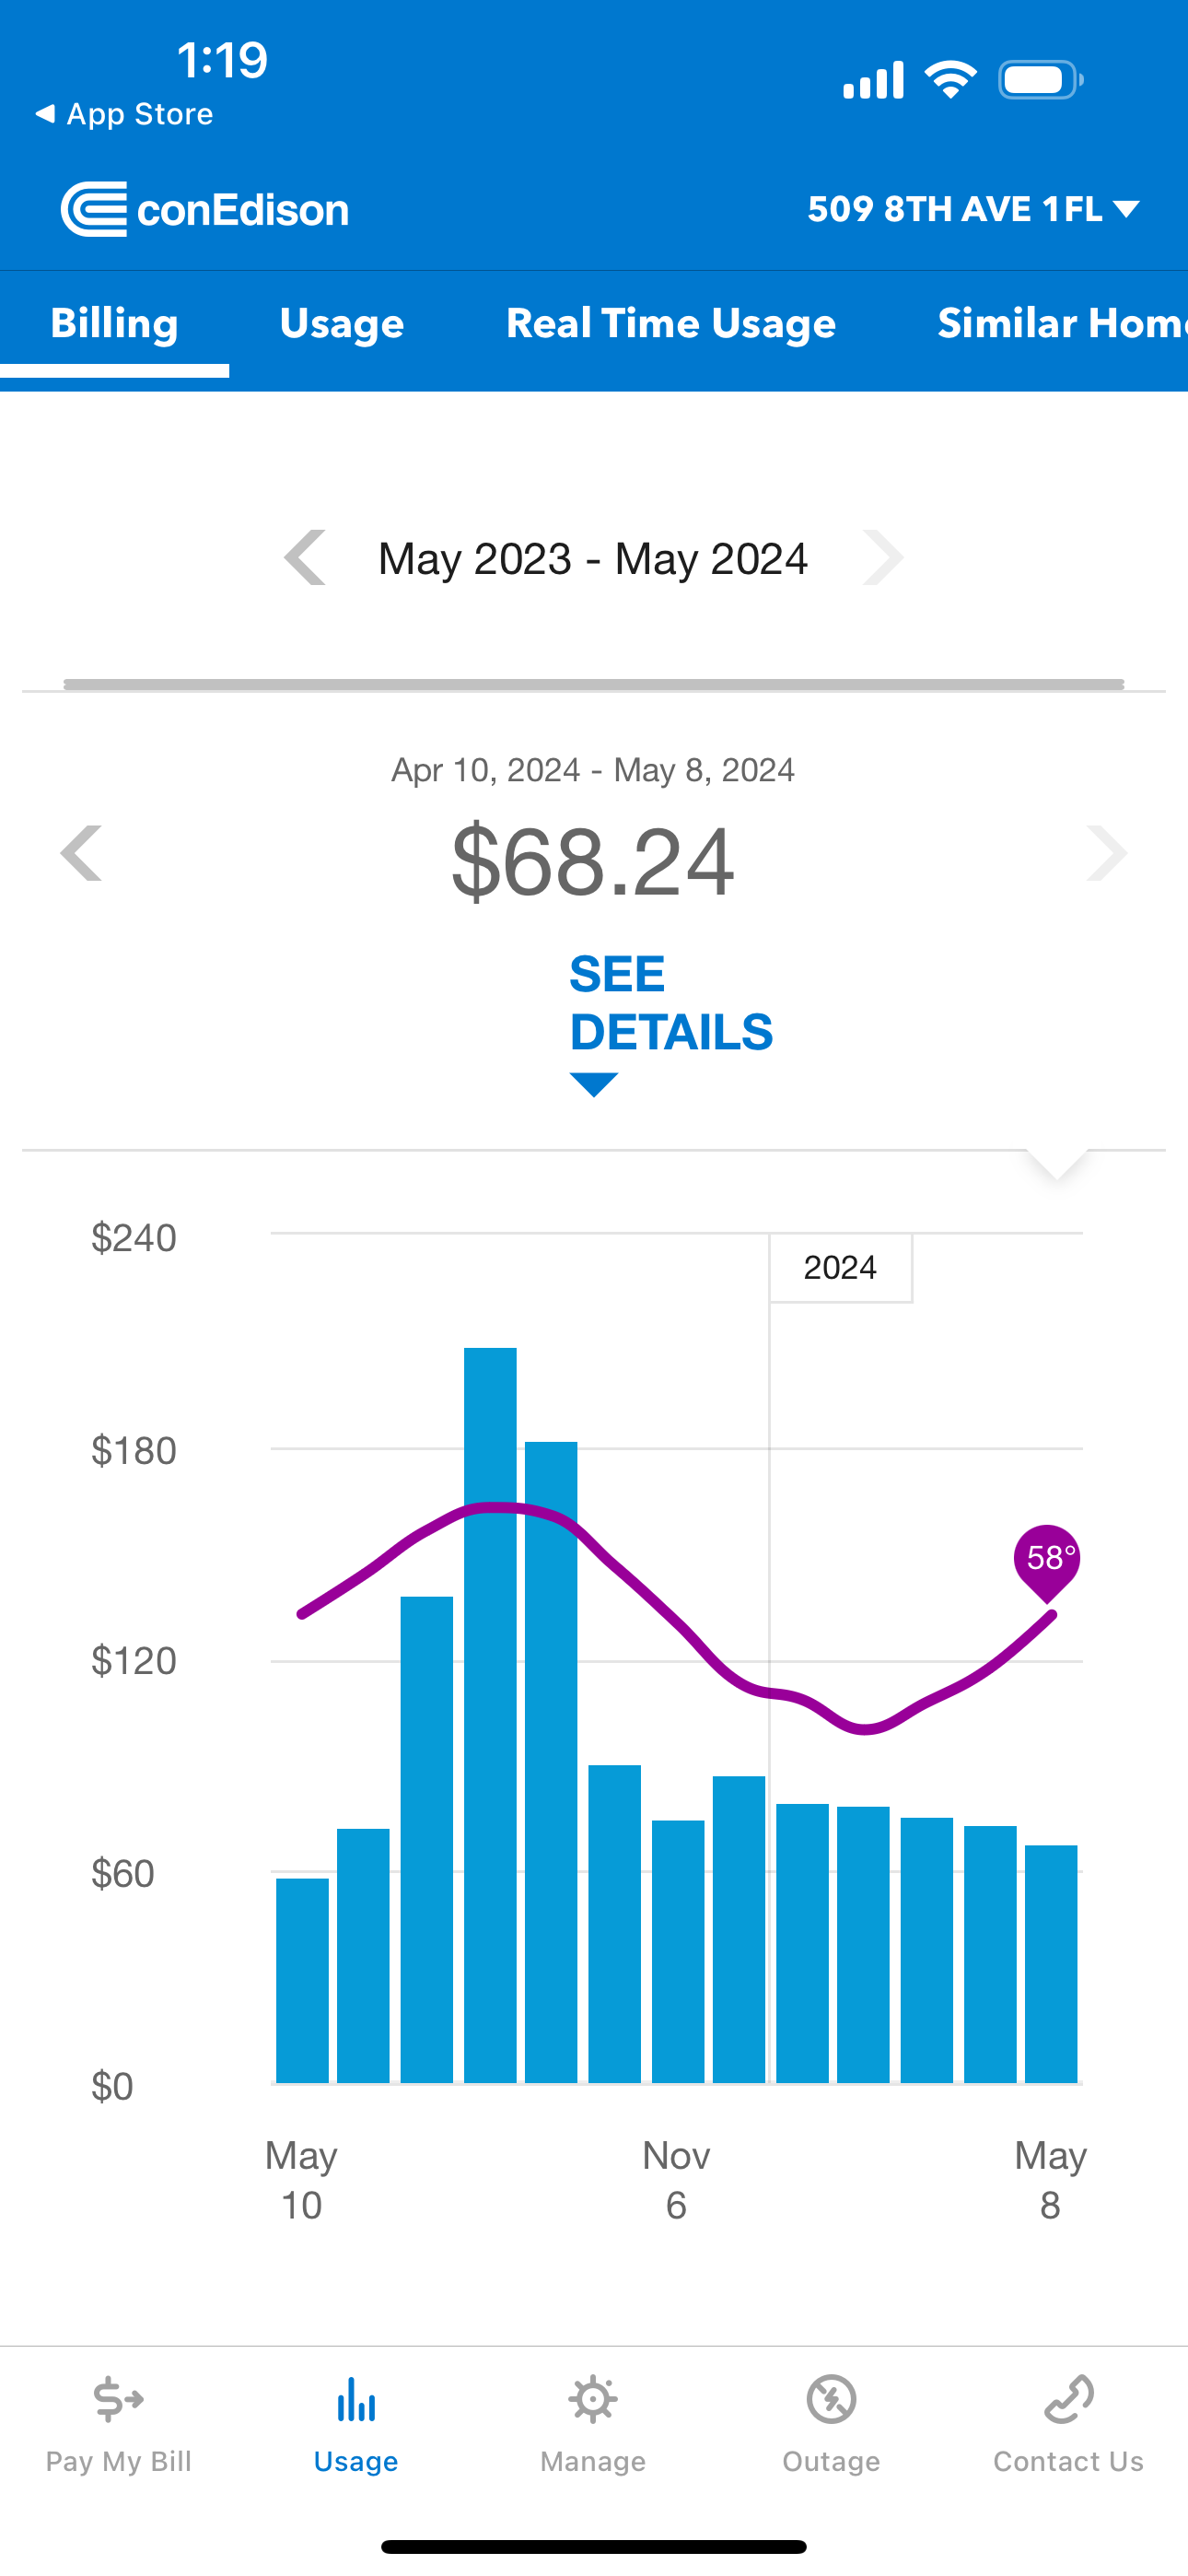Open the Similar Homes tab
The image size is (1188, 2576).
(x=1060, y=323)
